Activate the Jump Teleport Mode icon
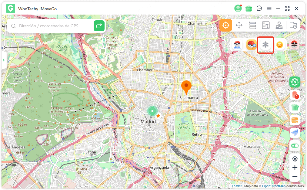The image size is (307, 190). 266,25
